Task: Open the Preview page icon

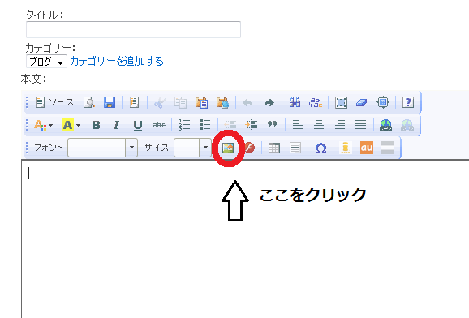Action: point(89,102)
